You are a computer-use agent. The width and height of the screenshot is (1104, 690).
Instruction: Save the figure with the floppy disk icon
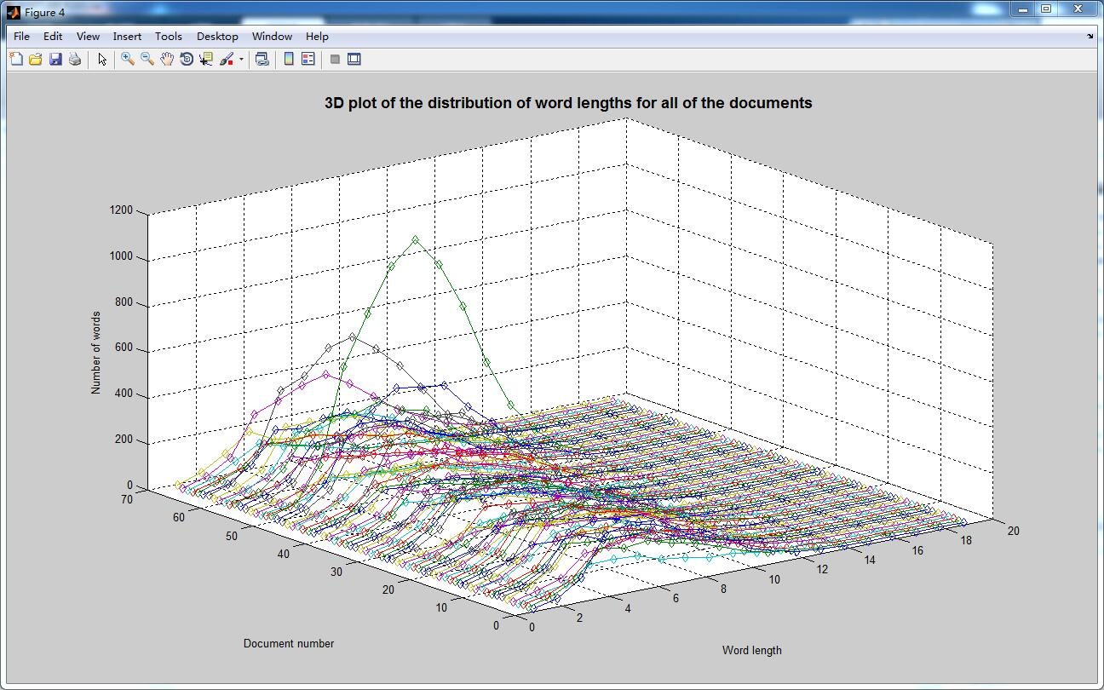point(55,59)
